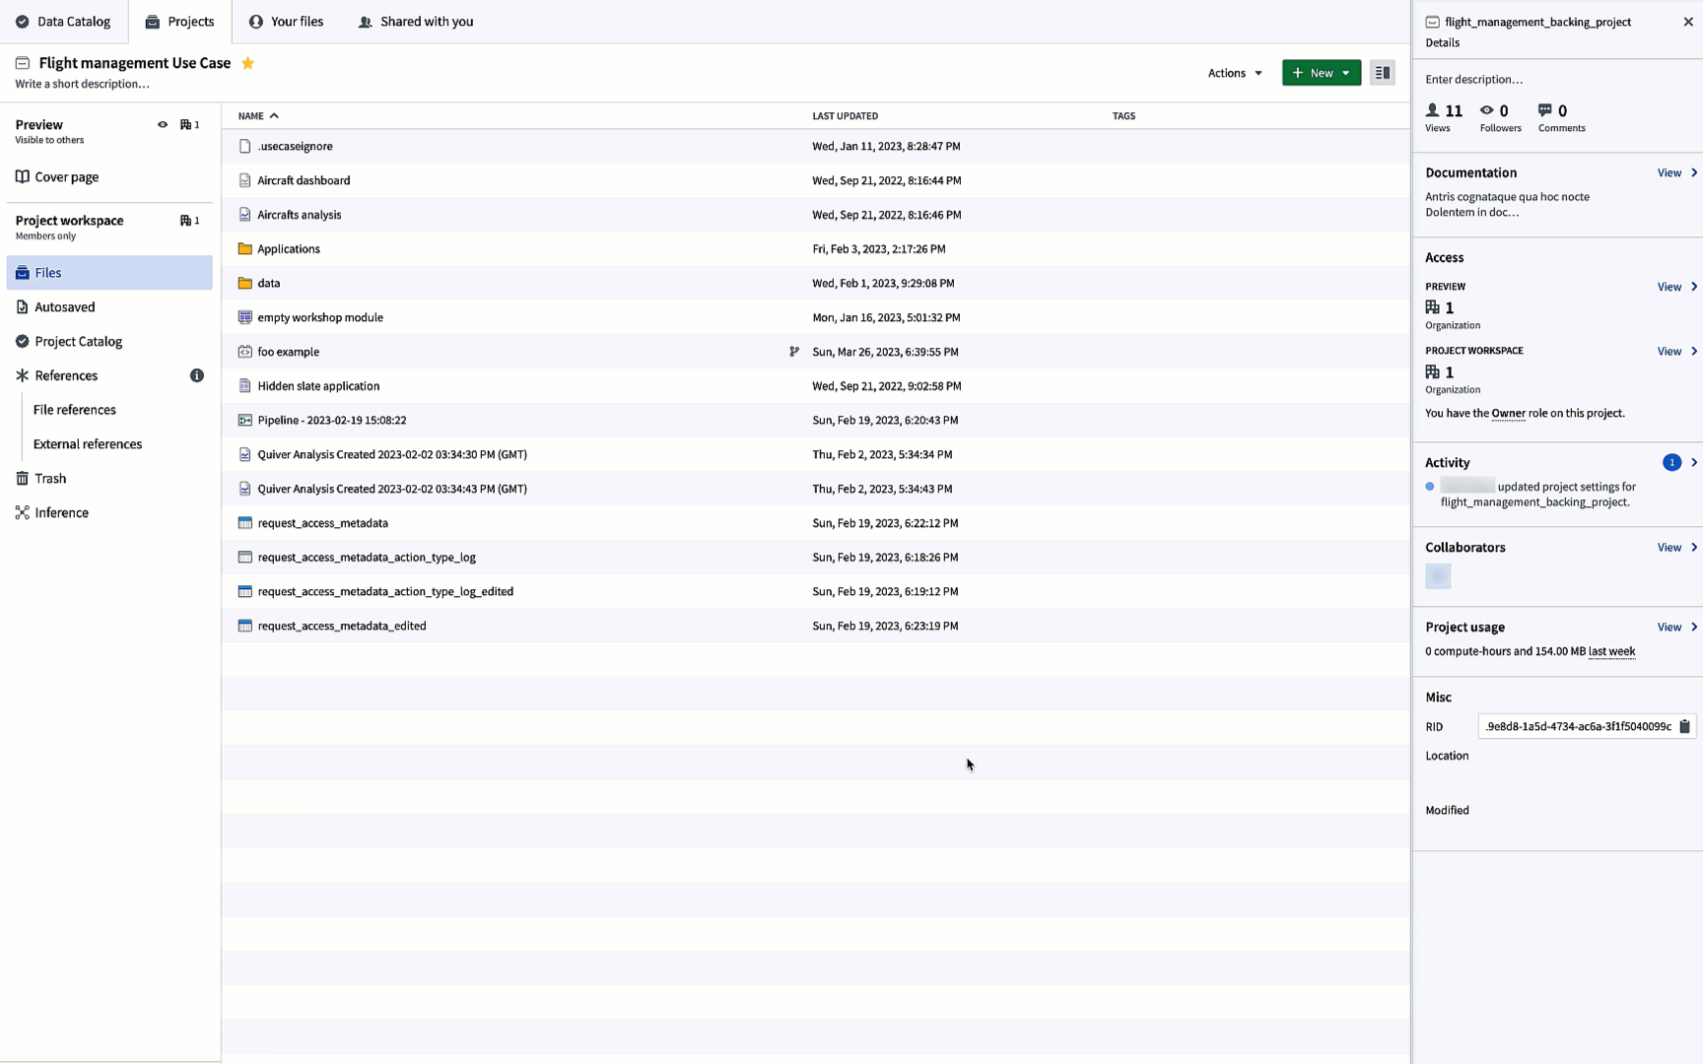Image resolution: width=1703 pixels, height=1064 pixels.
Task: Click View link for Project usage
Action: [1669, 628]
